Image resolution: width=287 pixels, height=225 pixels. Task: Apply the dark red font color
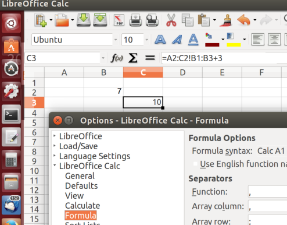(x=212, y=40)
